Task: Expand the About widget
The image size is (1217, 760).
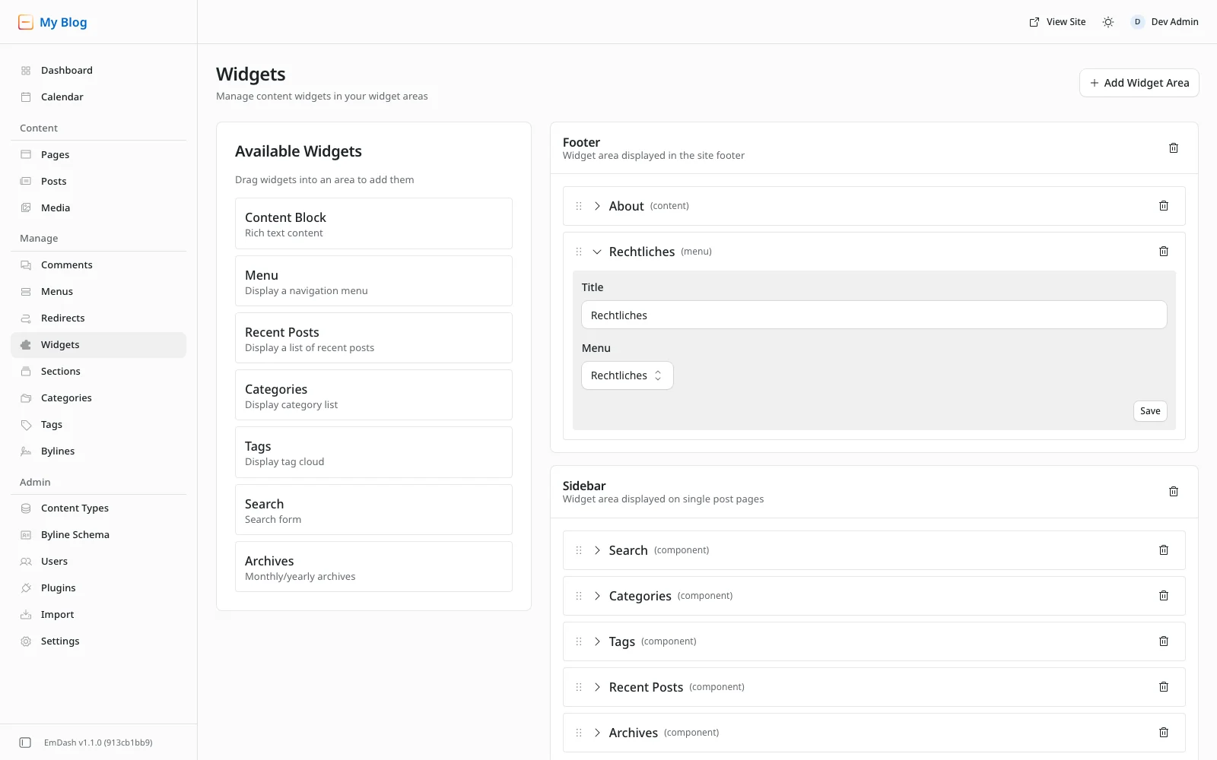Action: 597,206
